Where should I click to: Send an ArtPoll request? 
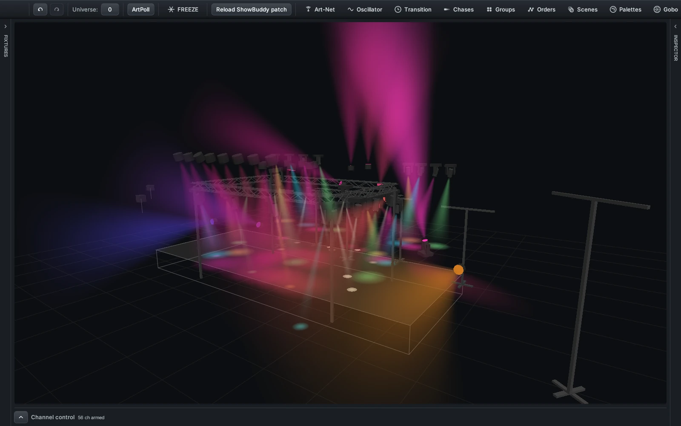click(140, 9)
